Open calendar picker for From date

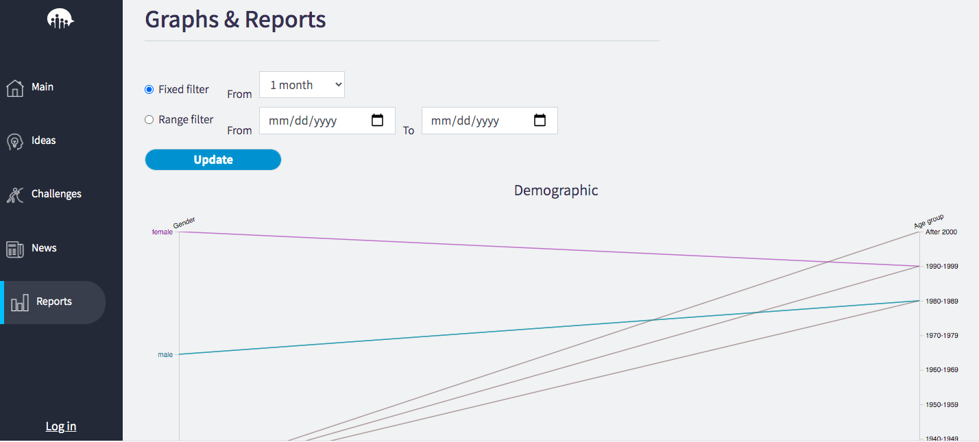click(377, 121)
